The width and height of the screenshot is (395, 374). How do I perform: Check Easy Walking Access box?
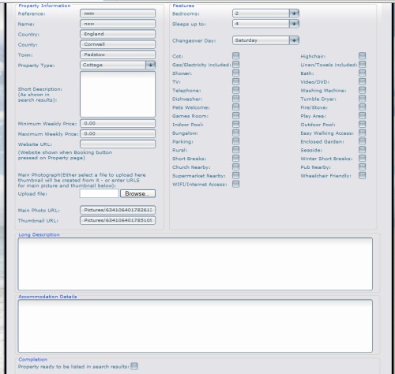click(x=363, y=133)
